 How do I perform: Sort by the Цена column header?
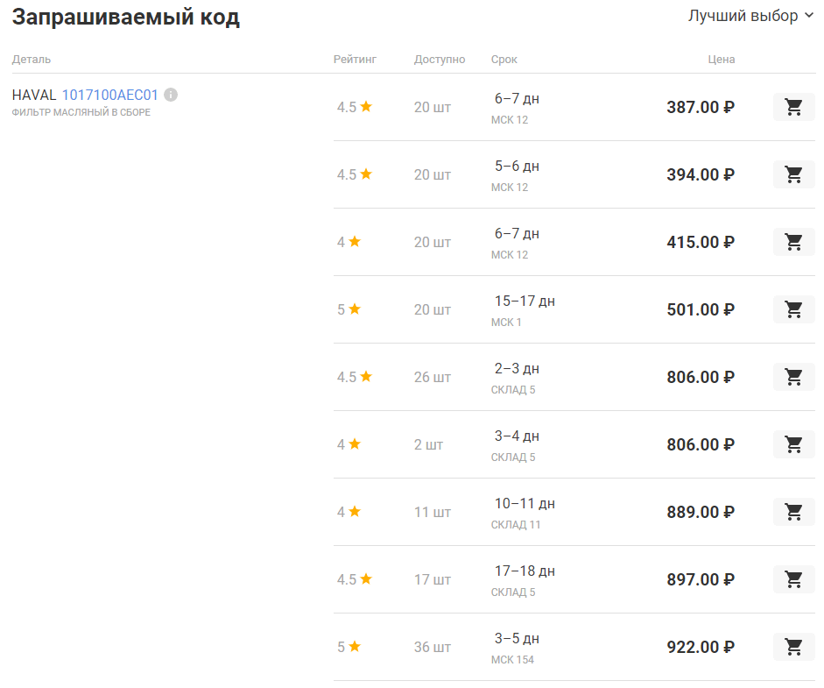(x=722, y=60)
